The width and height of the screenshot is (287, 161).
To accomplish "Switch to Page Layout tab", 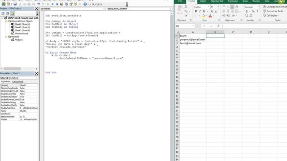I will [x=217, y=1].
